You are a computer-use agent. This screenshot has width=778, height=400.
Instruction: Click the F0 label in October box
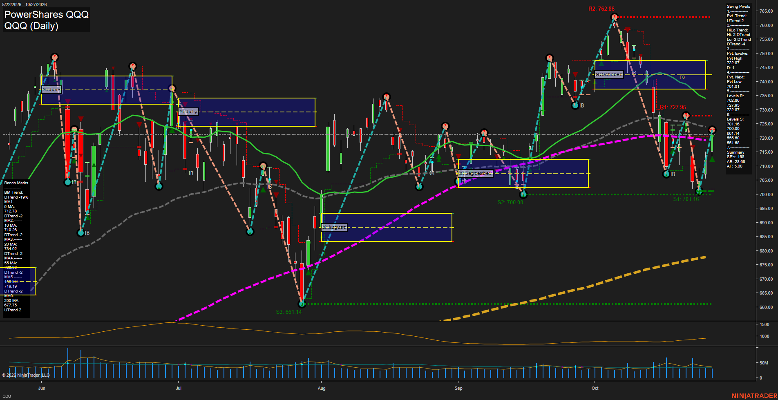pos(682,77)
